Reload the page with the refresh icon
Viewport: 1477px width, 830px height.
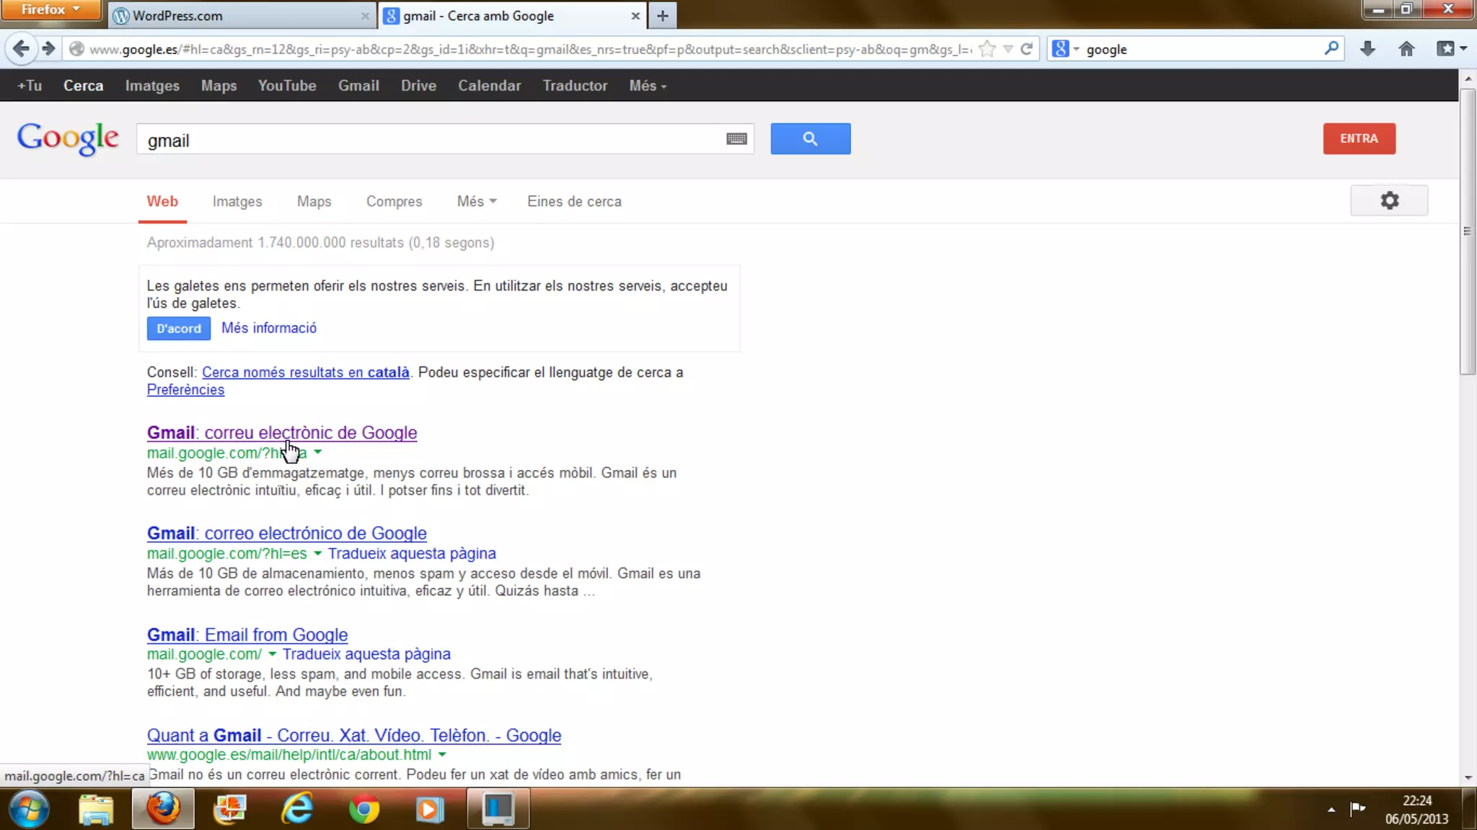[1026, 49]
